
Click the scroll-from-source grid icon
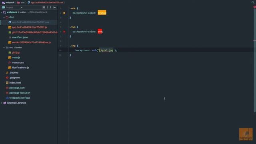tap(44, 7)
